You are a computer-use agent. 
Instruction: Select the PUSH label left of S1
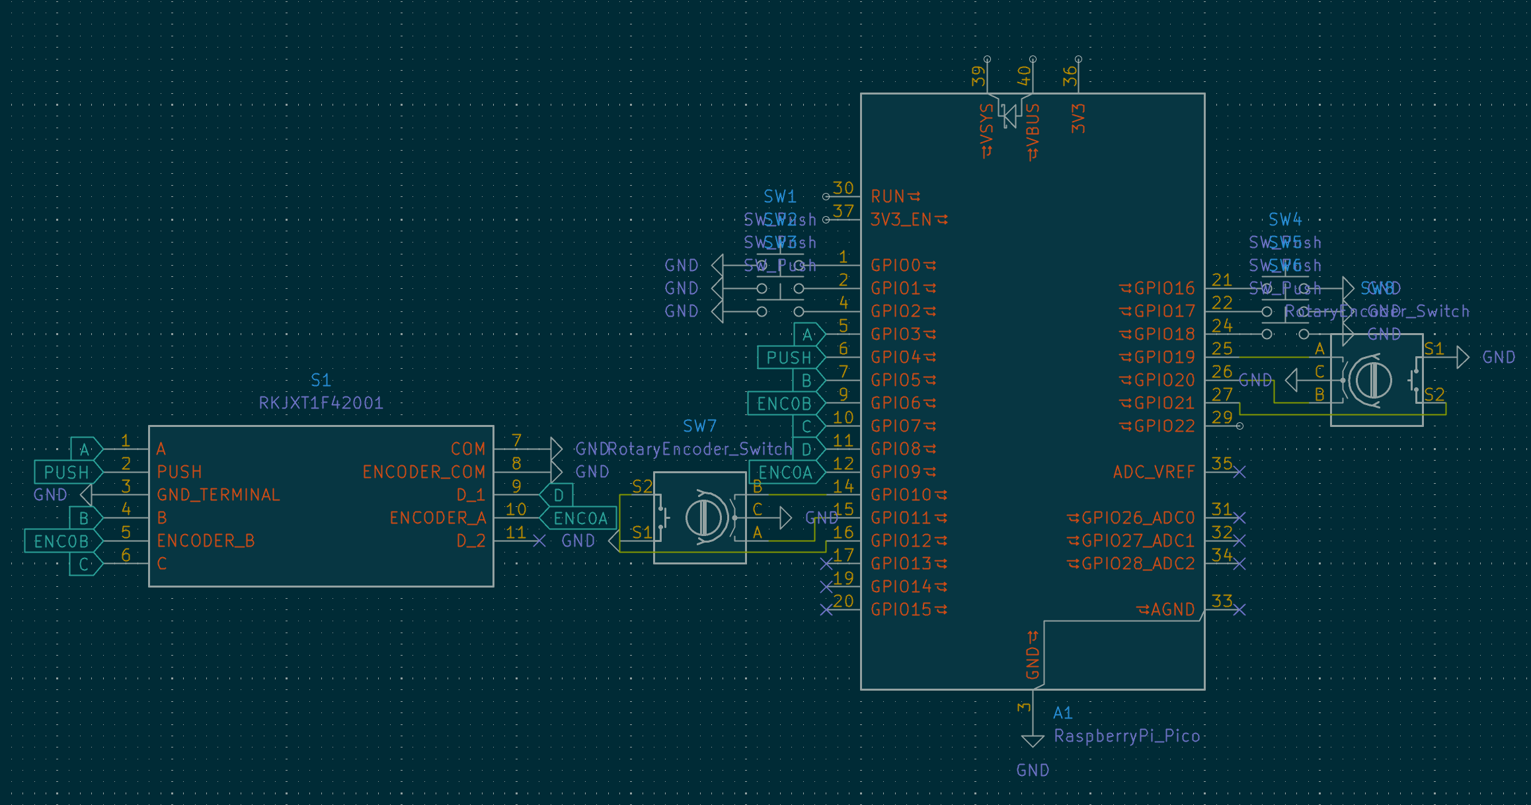[66, 472]
